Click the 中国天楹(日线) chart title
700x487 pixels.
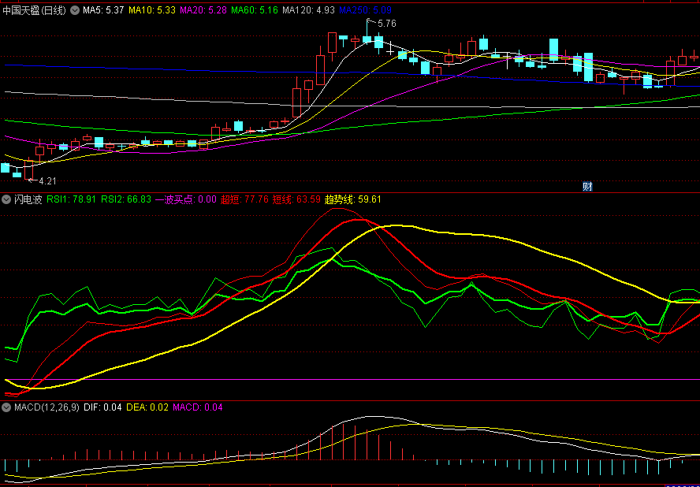click(35, 10)
